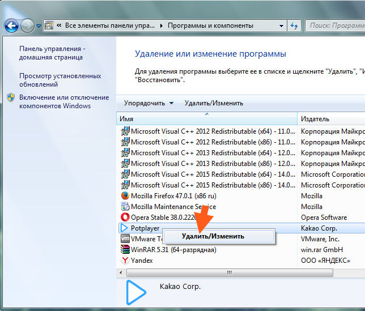Click 'VMware, Inc.' publisher cell
The height and width of the screenshot is (311, 365).
click(x=320, y=239)
